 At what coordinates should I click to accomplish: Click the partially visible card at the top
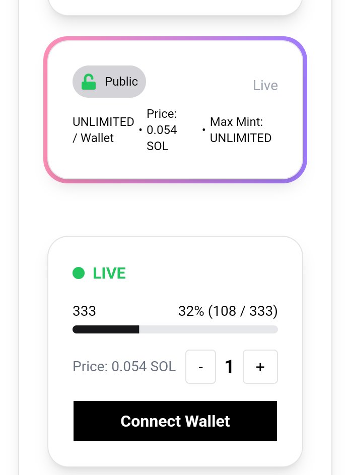(x=175, y=6)
